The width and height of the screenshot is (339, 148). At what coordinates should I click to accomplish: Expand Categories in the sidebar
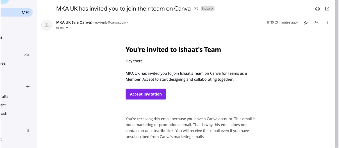[3, 63]
